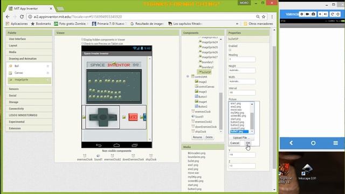This screenshot has width=345, height=194.
Task: Click the Delete component button
Action: pyautogui.click(x=209, y=137)
